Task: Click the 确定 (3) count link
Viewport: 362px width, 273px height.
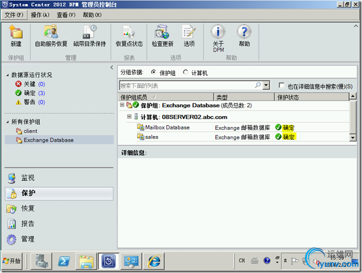Action: click(42, 93)
